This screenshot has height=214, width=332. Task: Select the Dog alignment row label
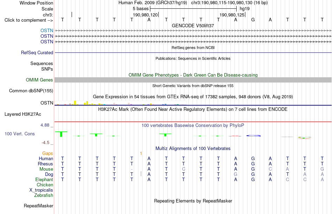click(x=49, y=174)
